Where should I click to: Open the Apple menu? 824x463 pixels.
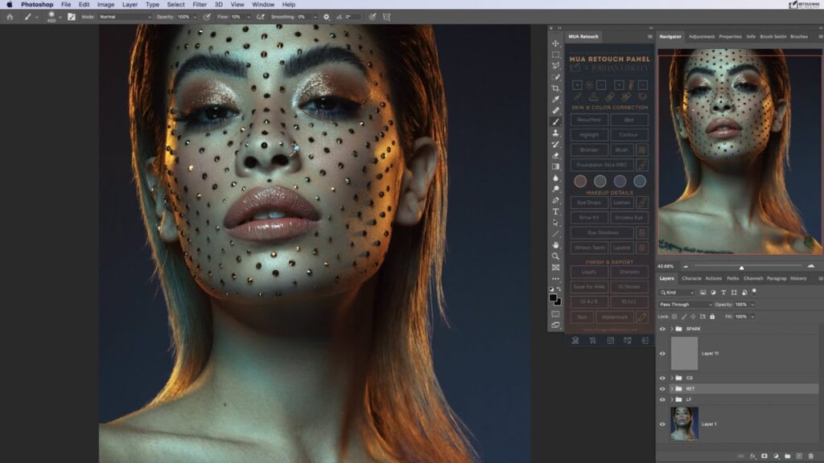[x=10, y=5]
